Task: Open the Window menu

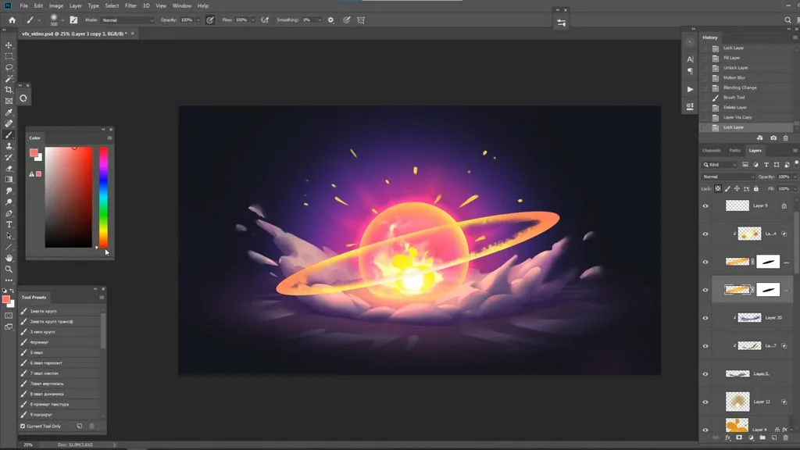Action: [x=181, y=5]
